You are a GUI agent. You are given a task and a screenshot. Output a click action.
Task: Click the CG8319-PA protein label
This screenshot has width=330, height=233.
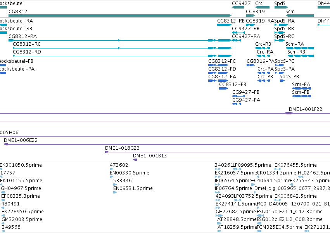pos(261,61)
